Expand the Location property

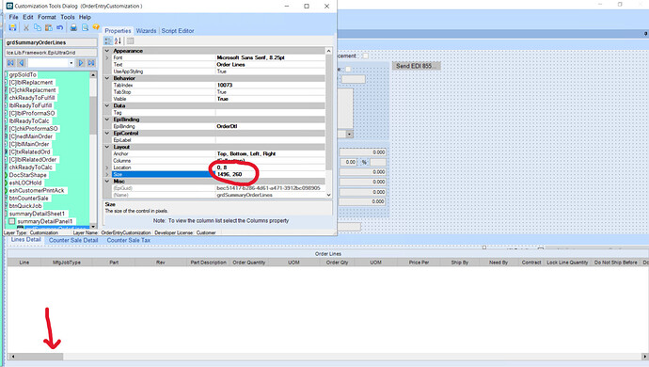click(107, 168)
